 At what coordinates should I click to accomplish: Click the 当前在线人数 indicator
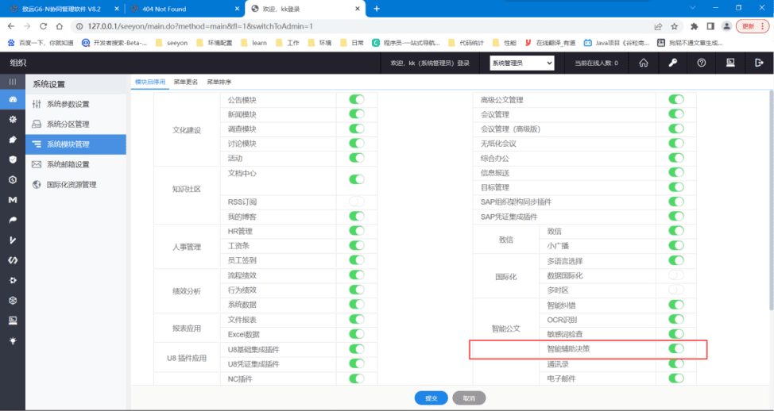pos(596,63)
